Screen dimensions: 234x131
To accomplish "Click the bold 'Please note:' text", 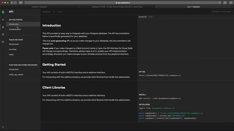I will coord(48,48).
